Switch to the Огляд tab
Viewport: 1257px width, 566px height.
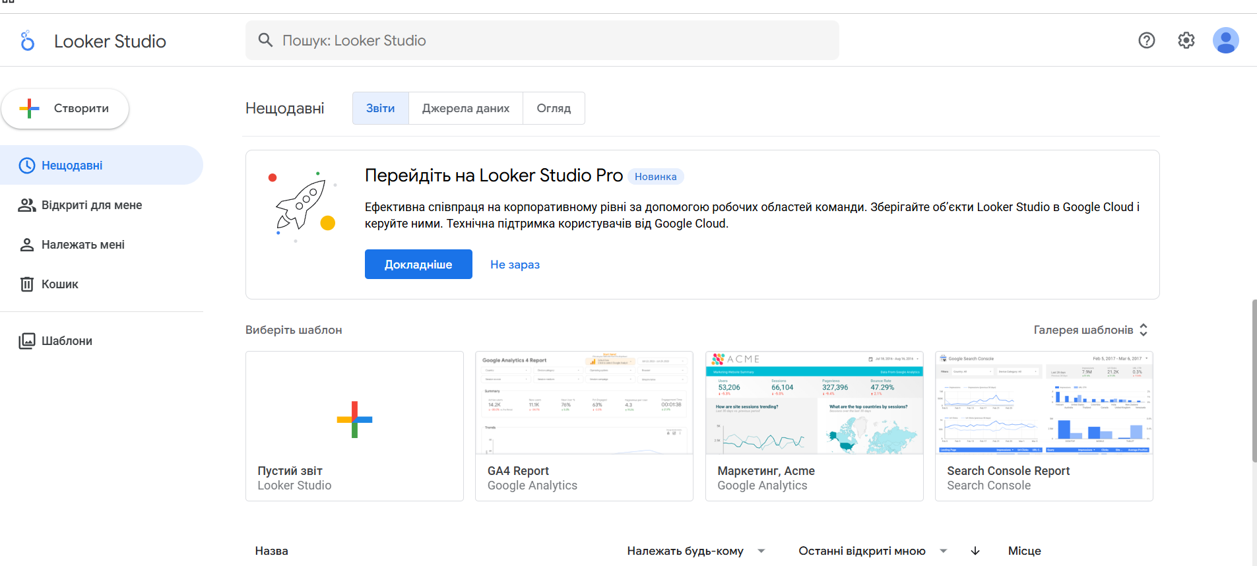click(x=554, y=108)
